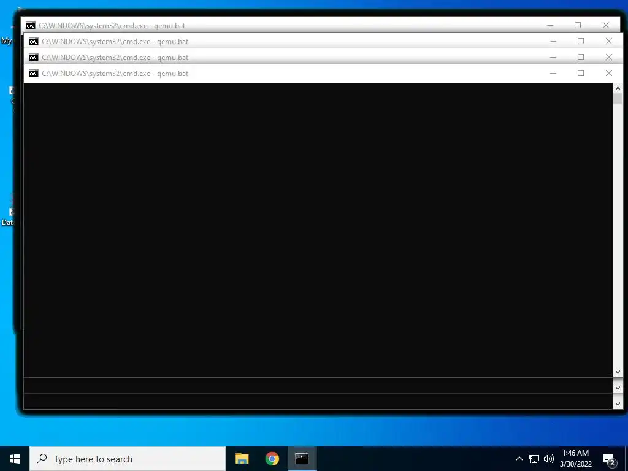Click third-from-back cmd window title text
This screenshot has height=471, width=628.
pyautogui.click(x=115, y=58)
